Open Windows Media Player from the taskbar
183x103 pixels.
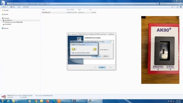(x=30, y=101)
